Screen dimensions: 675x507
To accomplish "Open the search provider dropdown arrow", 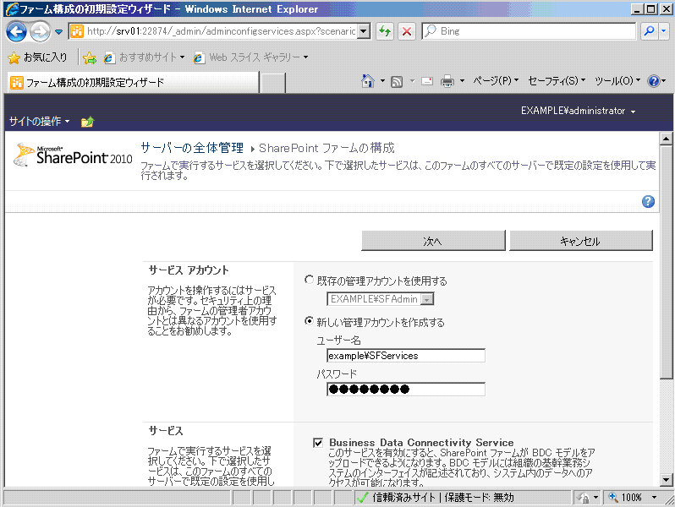I will click(664, 31).
